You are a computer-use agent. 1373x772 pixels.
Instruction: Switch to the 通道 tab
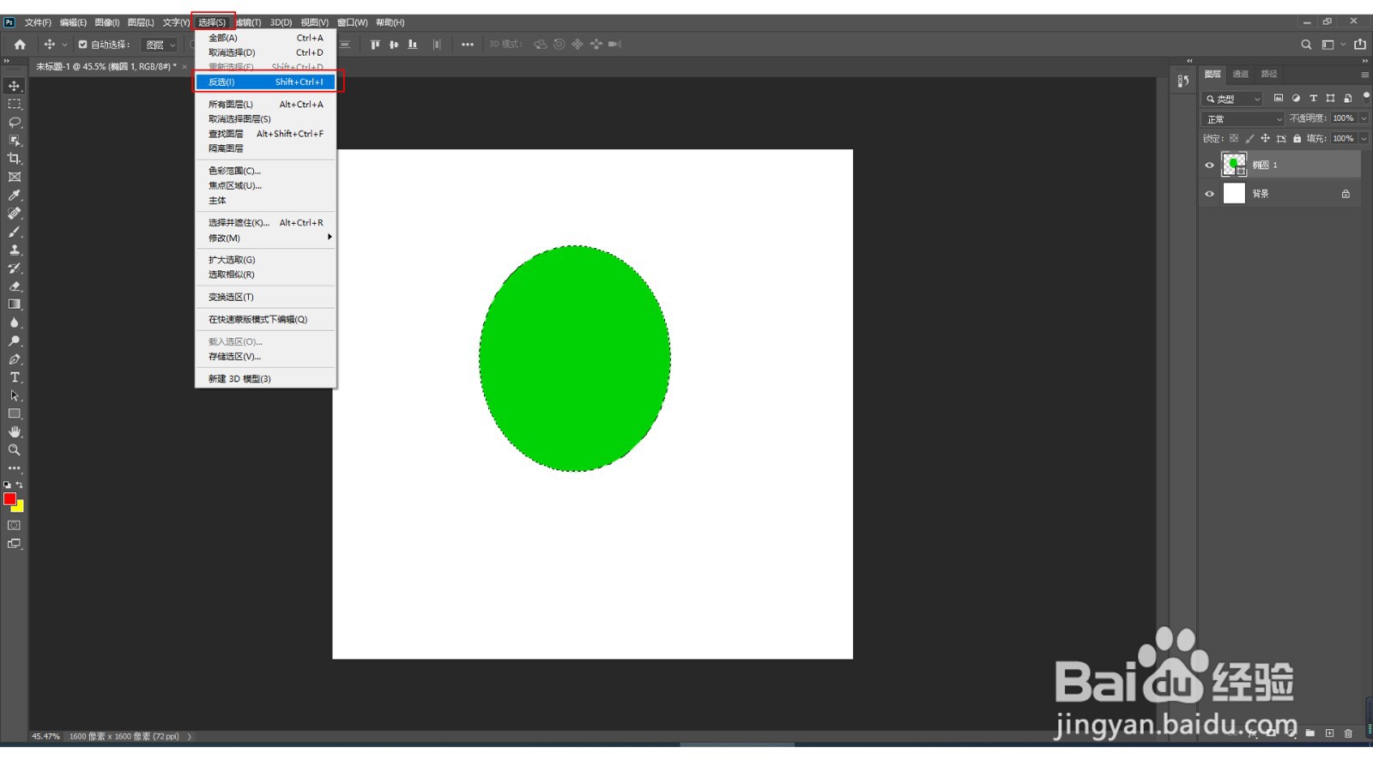pyautogui.click(x=1241, y=74)
